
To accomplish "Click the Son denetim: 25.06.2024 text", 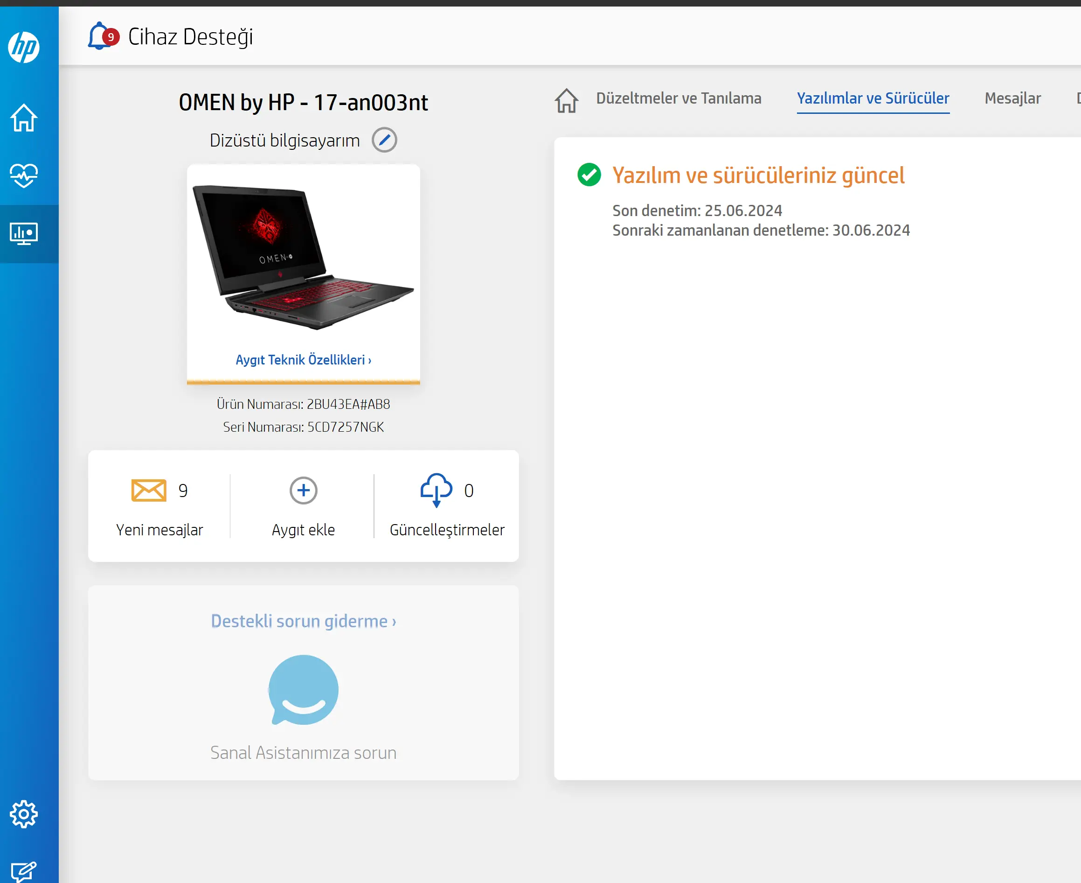I will click(697, 210).
